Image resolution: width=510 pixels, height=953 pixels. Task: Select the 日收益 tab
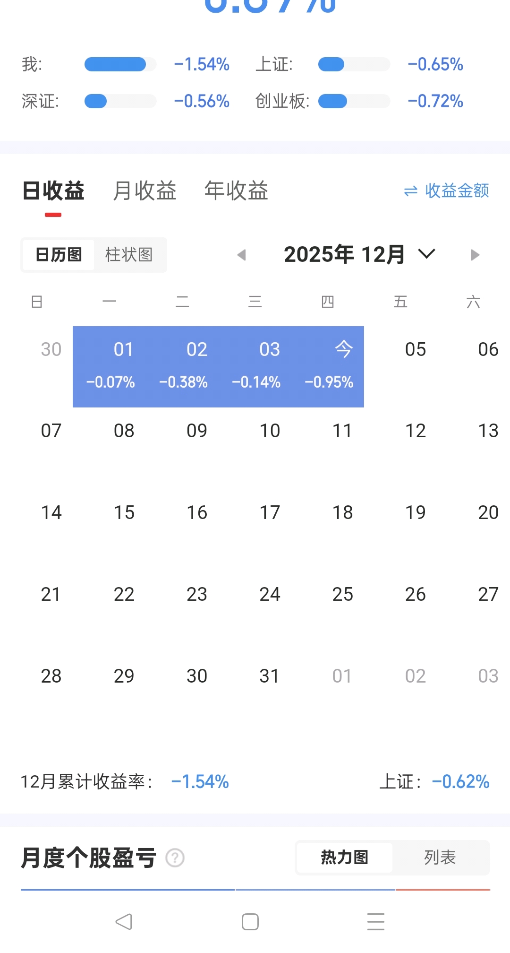(53, 191)
